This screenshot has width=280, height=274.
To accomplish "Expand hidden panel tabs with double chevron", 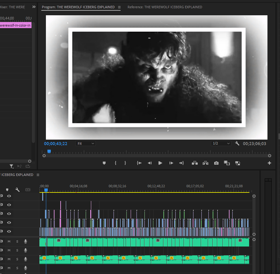I will click(34, 7).
